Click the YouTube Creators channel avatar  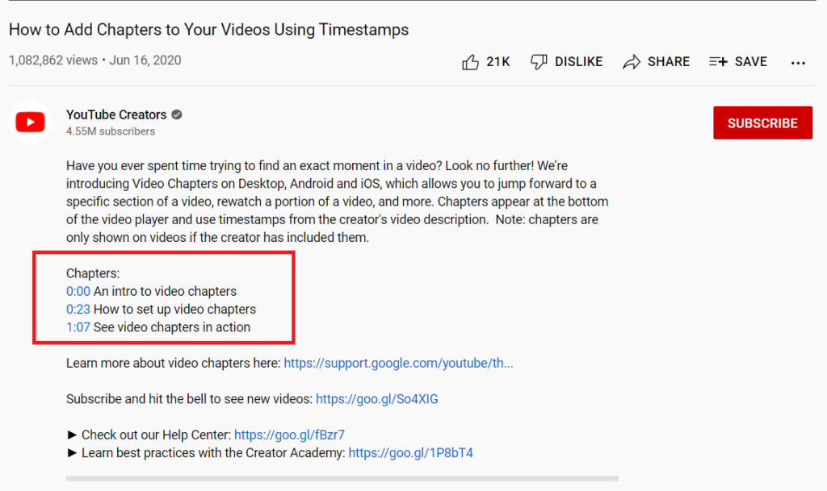tap(30, 122)
